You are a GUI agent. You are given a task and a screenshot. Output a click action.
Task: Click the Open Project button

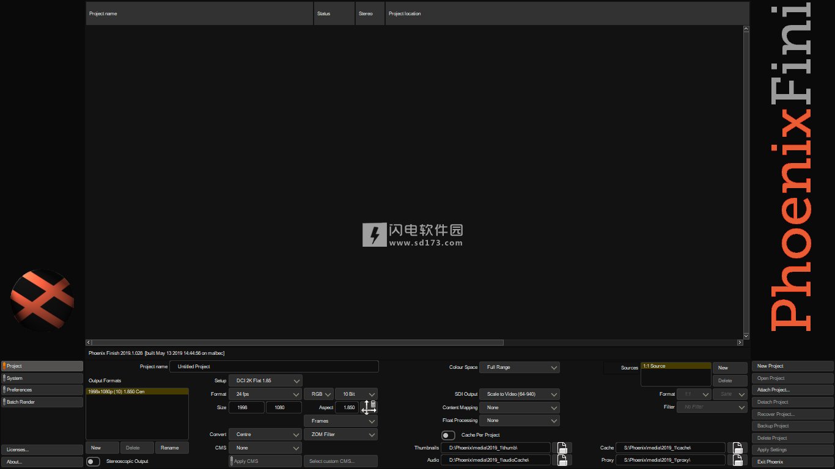793,378
